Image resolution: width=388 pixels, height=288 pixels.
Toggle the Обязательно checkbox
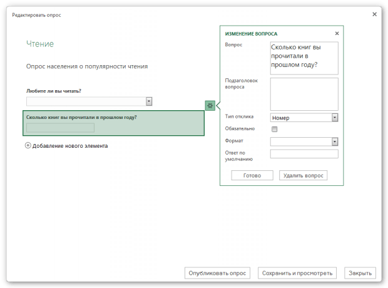click(x=274, y=129)
